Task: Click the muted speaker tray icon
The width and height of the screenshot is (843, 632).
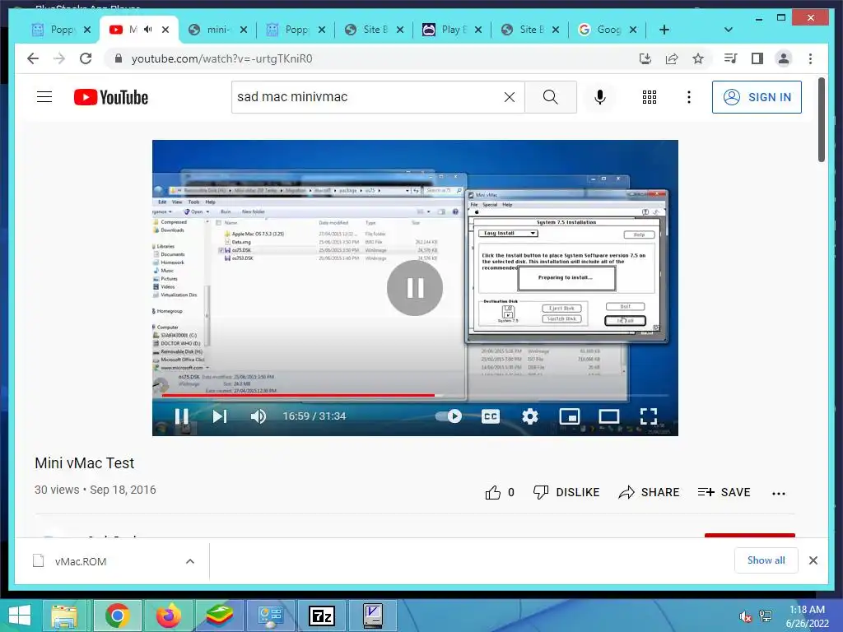Action: point(746,616)
